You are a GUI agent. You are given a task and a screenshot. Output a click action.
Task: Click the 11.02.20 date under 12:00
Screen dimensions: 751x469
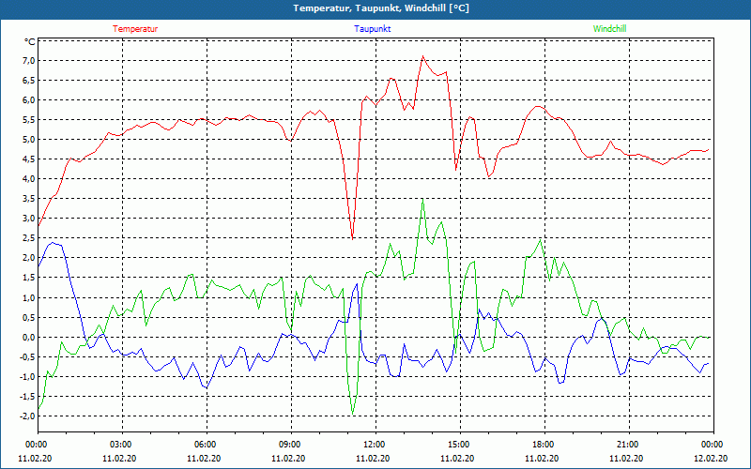[373, 458]
